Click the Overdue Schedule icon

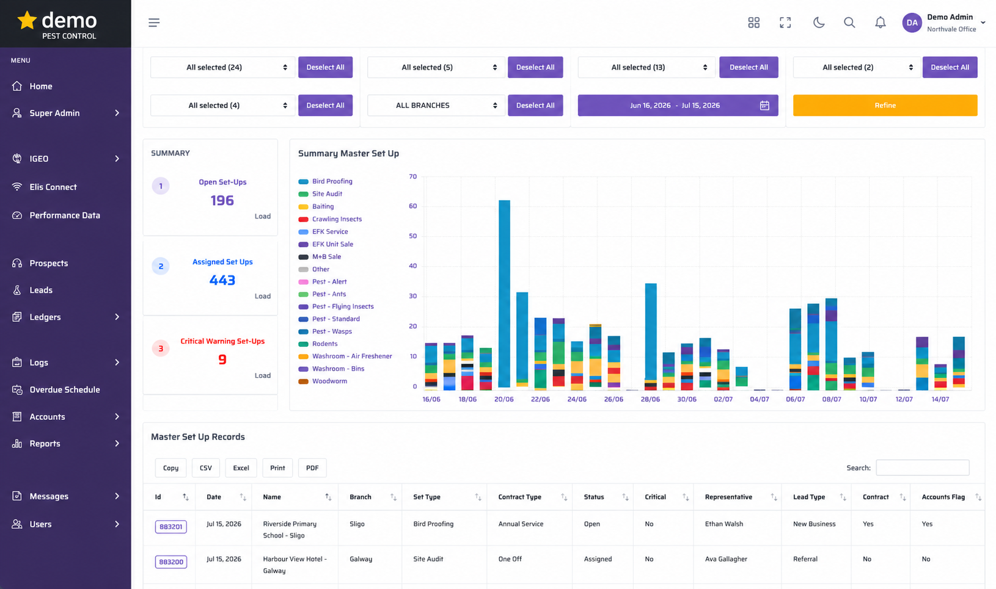click(x=17, y=389)
